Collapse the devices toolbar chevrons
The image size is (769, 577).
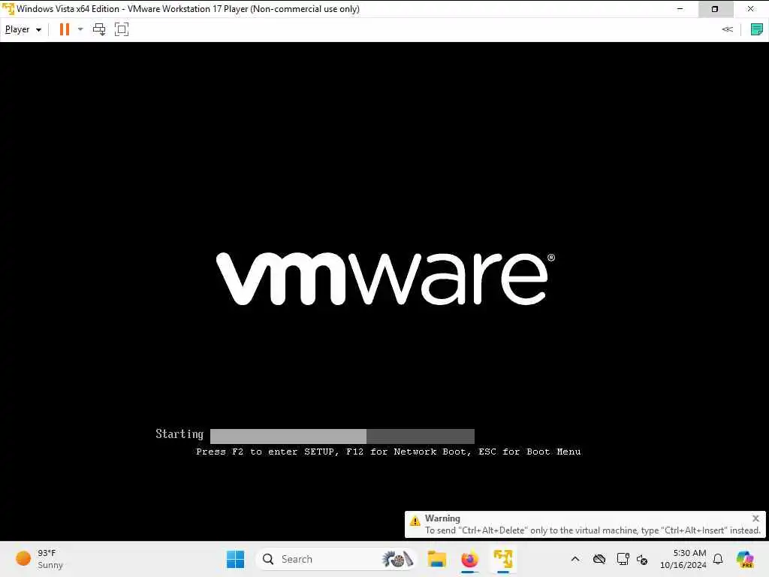[x=727, y=29]
